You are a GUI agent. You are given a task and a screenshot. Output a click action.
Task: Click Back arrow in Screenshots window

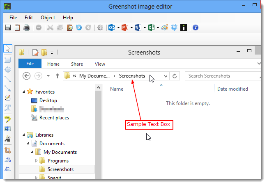point(27,76)
